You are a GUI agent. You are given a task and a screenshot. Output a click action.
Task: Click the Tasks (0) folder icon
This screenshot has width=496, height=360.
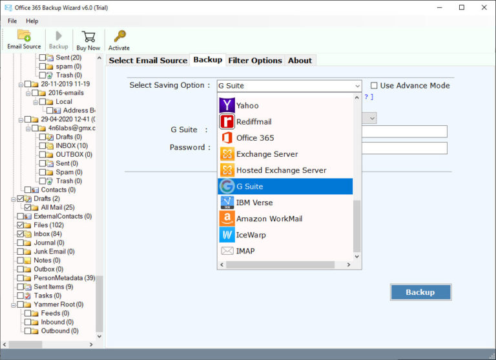[x=28, y=295]
